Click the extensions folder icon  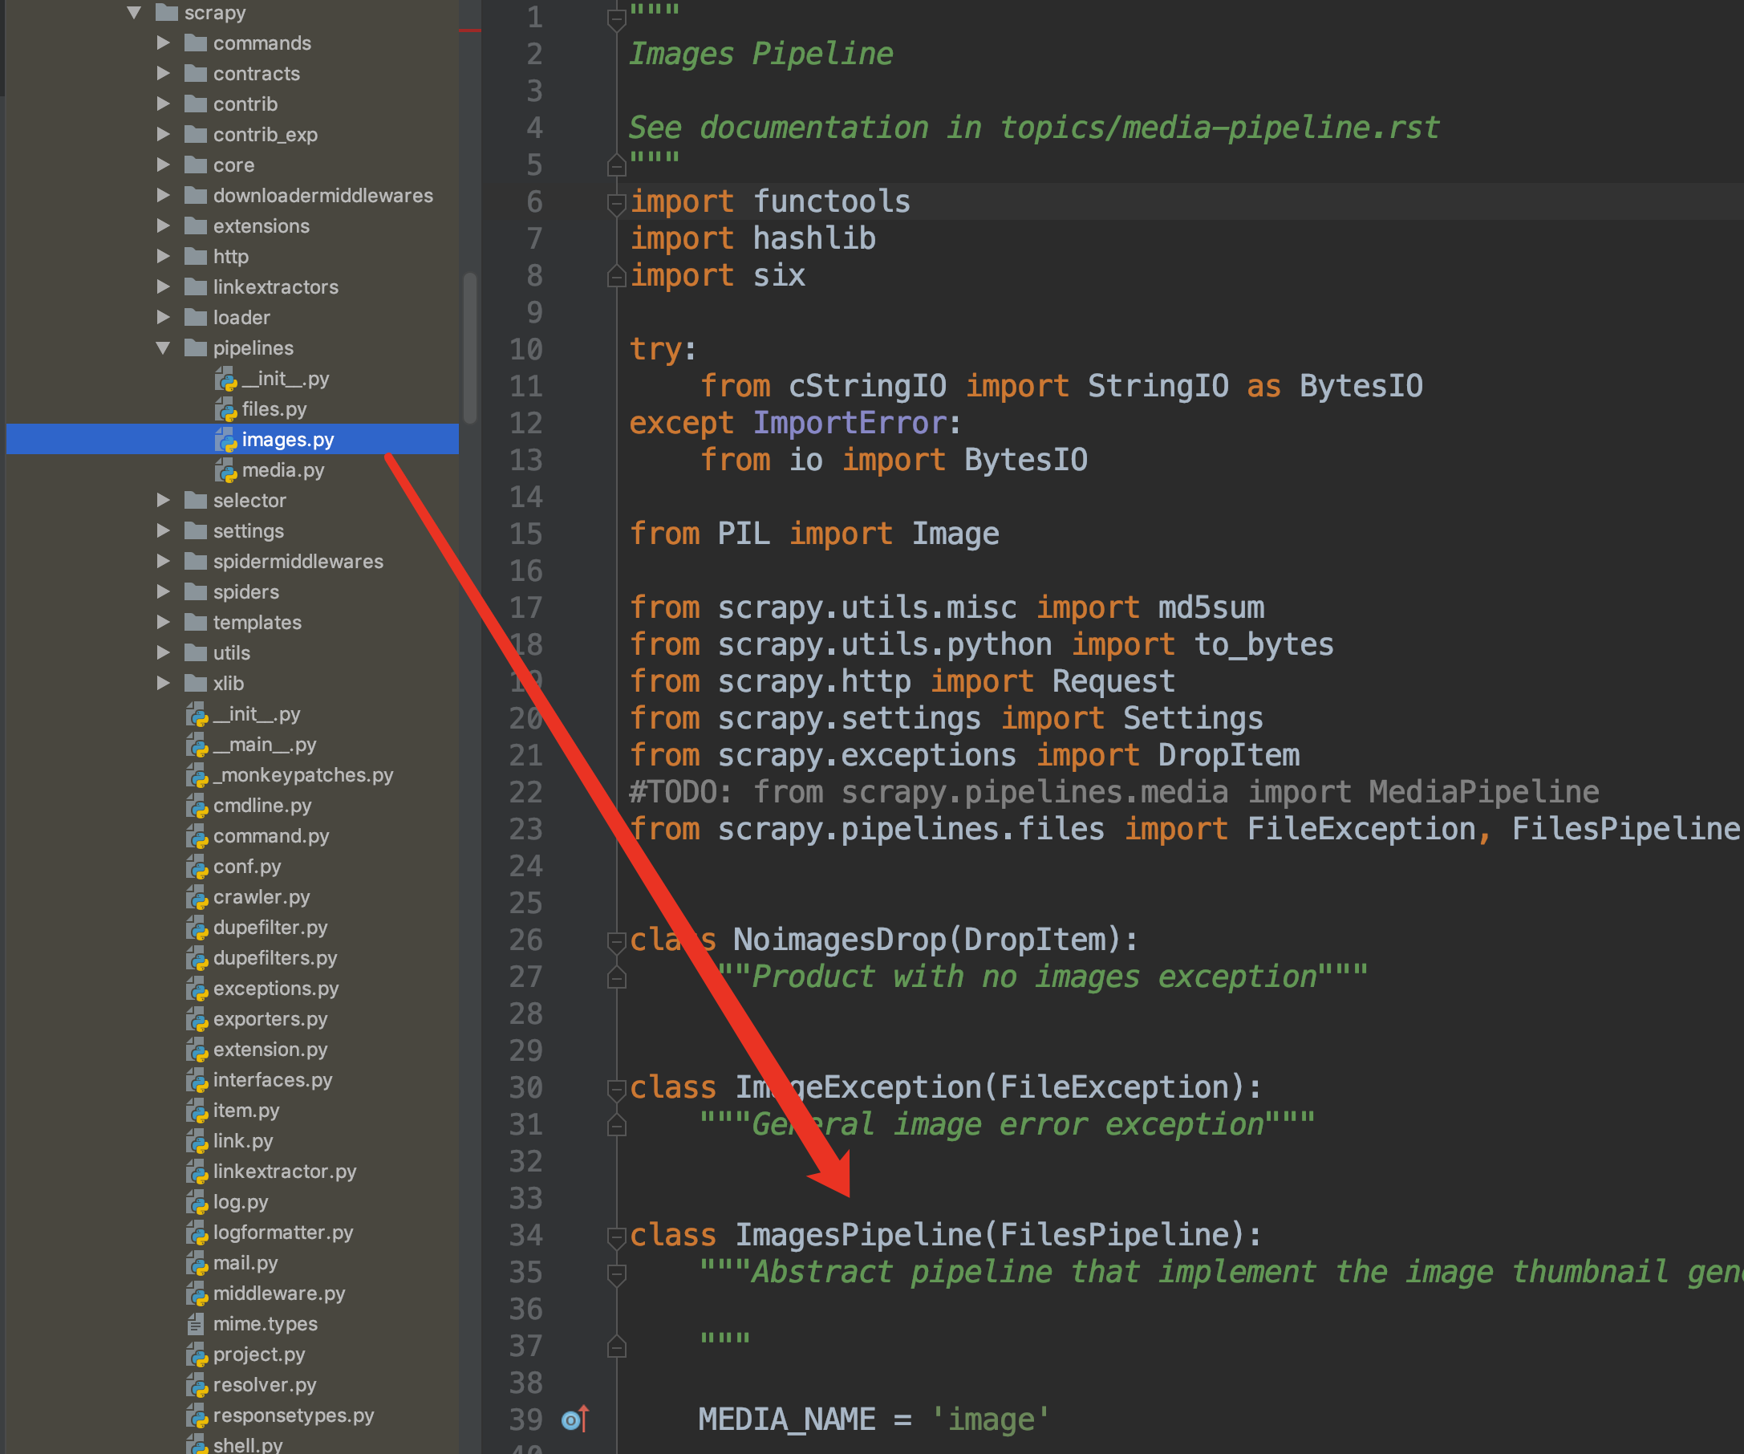(195, 226)
